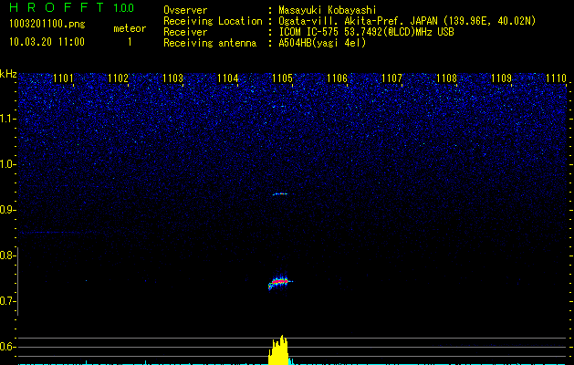574x365 pixels.
Task: Click the bright meteor echo near 0.74 kHz
Action: 280,282
